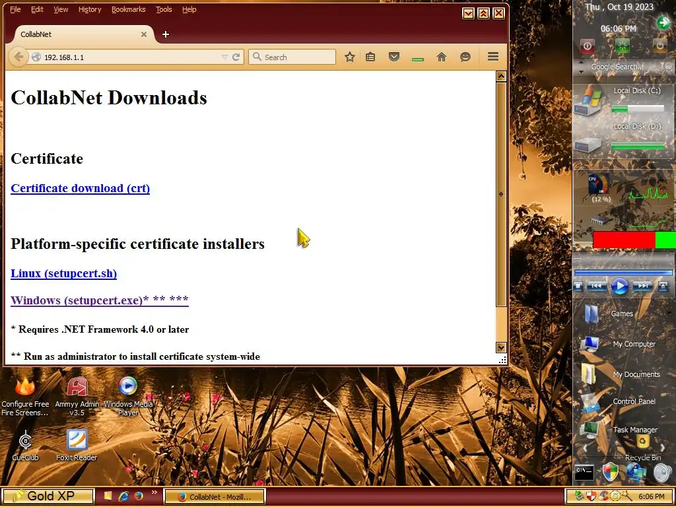
Task: Select the CueClub desktop icon
Action: click(26, 446)
